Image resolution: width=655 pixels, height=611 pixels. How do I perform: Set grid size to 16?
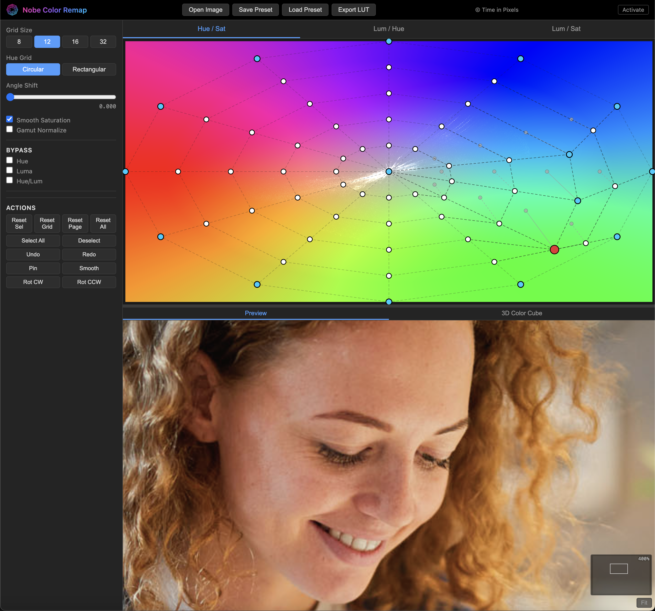(x=75, y=41)
